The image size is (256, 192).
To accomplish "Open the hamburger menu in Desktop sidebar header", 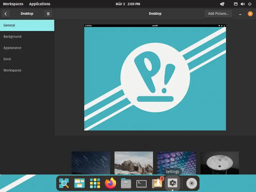I will click(48, 14).
